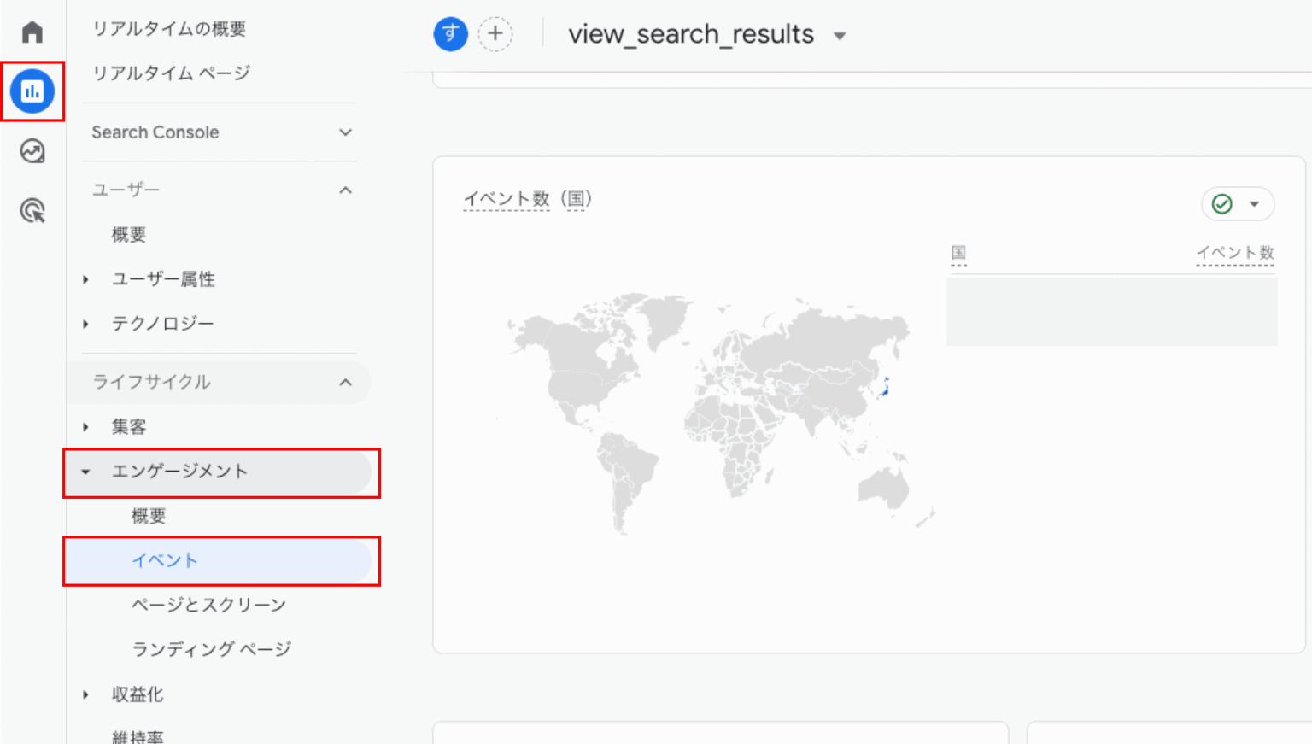Open the Explore icon in sidebar
The width and height of the screenshot is (1312, 744).
(x=32, y=151)
